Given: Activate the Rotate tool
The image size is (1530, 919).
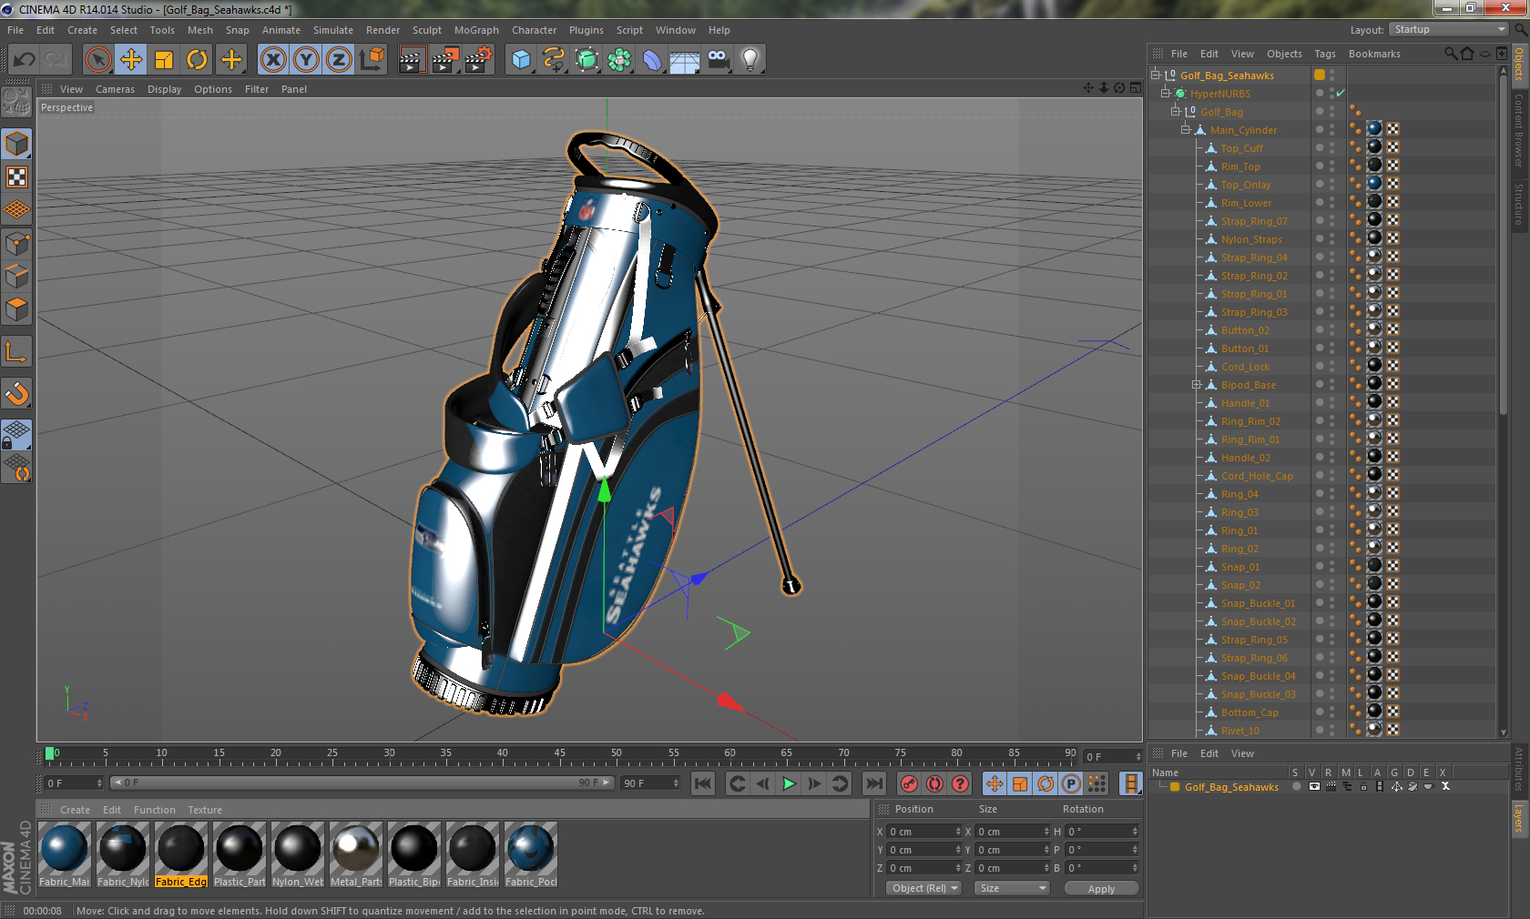Looking at the screenshot, I should point(197,60).
